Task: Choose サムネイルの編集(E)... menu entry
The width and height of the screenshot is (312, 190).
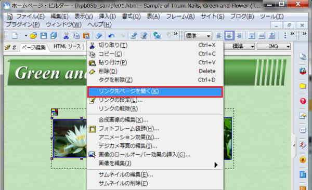Action: (x=155, y=175)
